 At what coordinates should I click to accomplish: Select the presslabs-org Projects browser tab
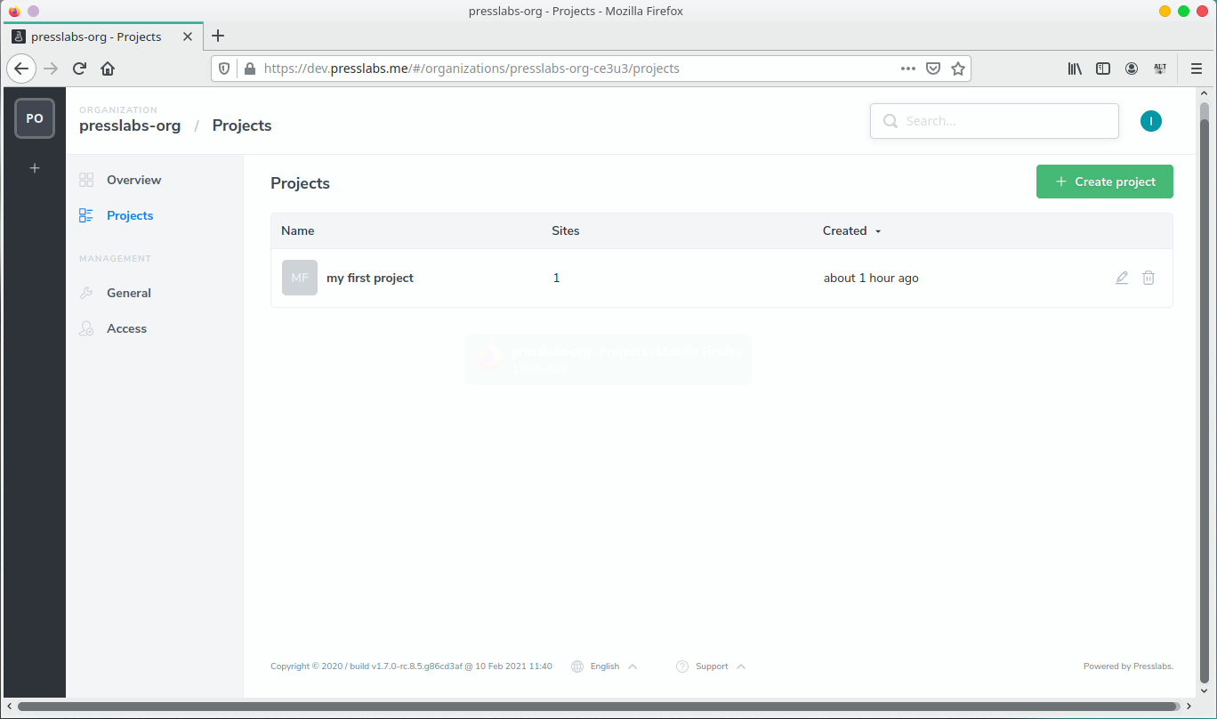pyautogui.click(x=103, y=36)
